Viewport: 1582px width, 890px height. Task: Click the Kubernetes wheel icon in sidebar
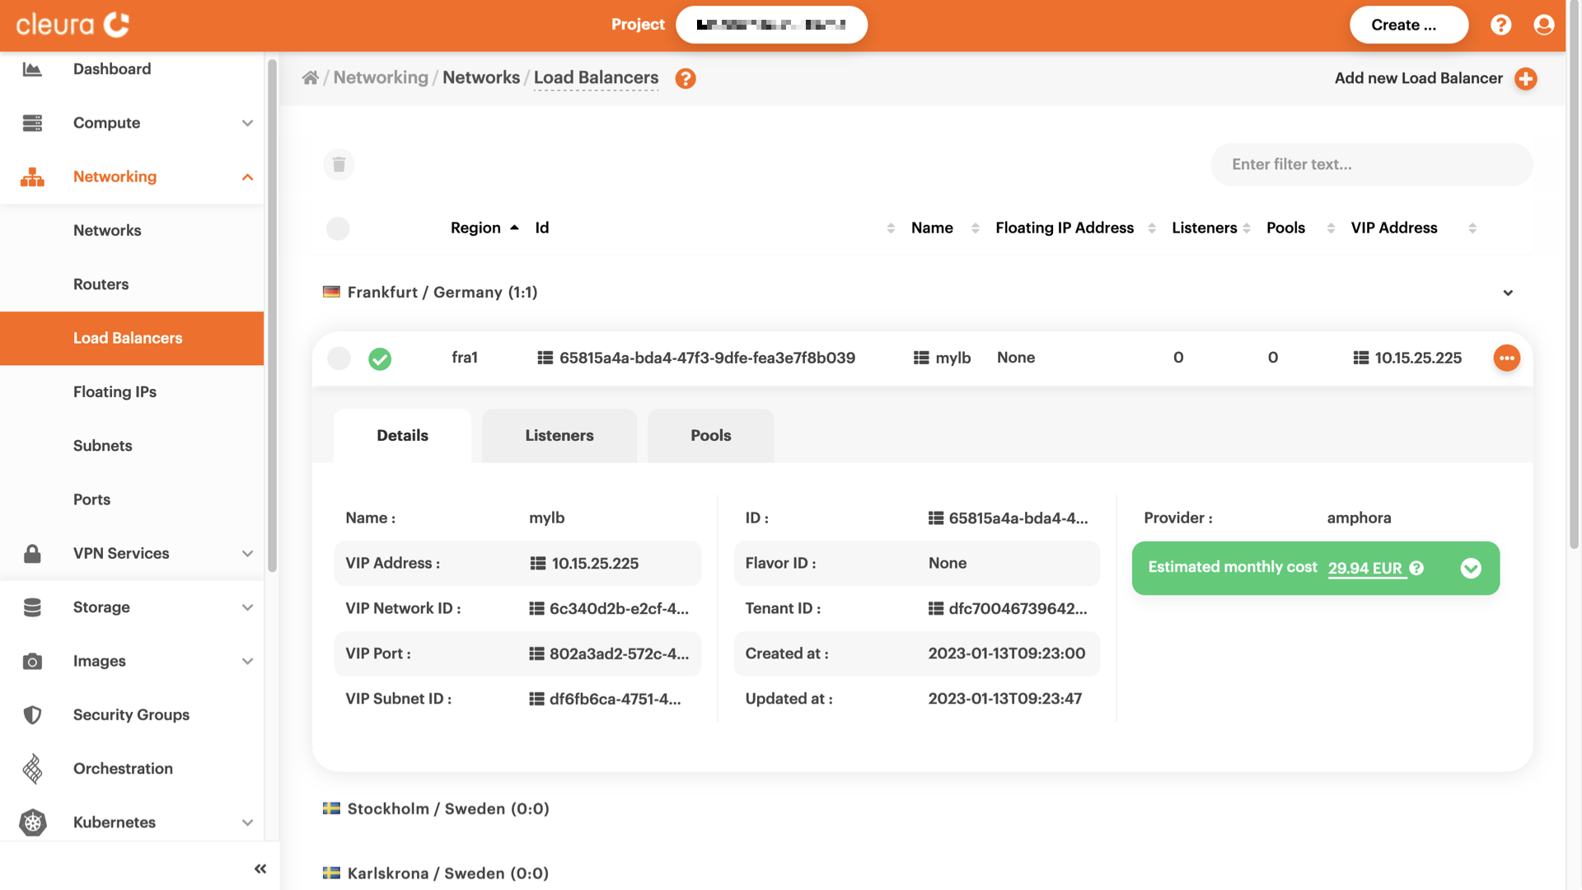coord(33,822)
